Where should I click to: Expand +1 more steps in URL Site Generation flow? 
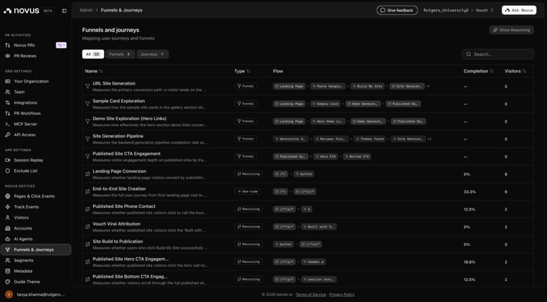tap(428, 86)
